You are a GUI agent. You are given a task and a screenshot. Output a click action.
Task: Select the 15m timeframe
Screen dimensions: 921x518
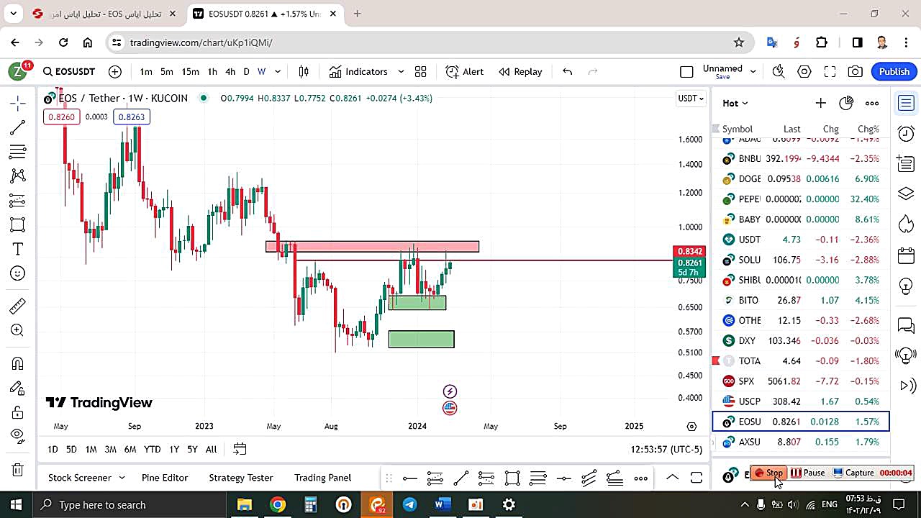[x=190, y=71]
